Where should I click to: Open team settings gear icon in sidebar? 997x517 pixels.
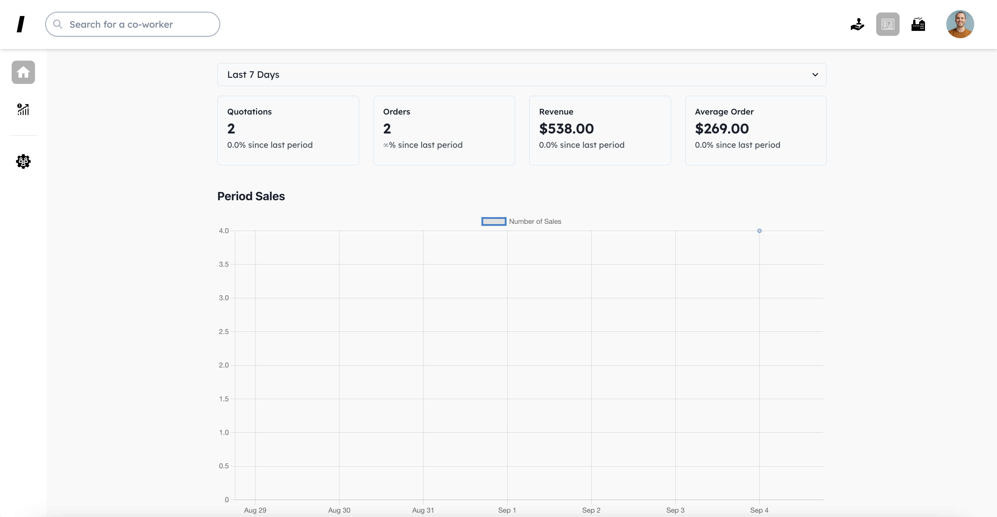point(23,161)
